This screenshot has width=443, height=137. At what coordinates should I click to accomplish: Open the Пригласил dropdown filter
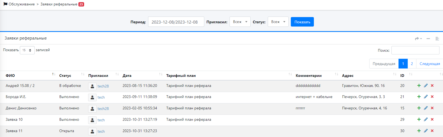[240, 22]
